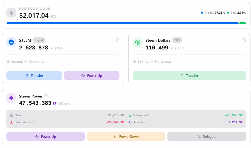Open the Delegate action

[207, 136]
